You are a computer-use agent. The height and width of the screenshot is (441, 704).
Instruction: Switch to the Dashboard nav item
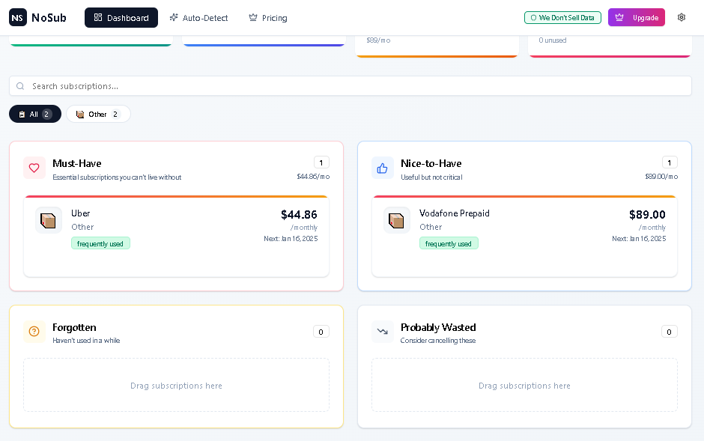[121, 17]
